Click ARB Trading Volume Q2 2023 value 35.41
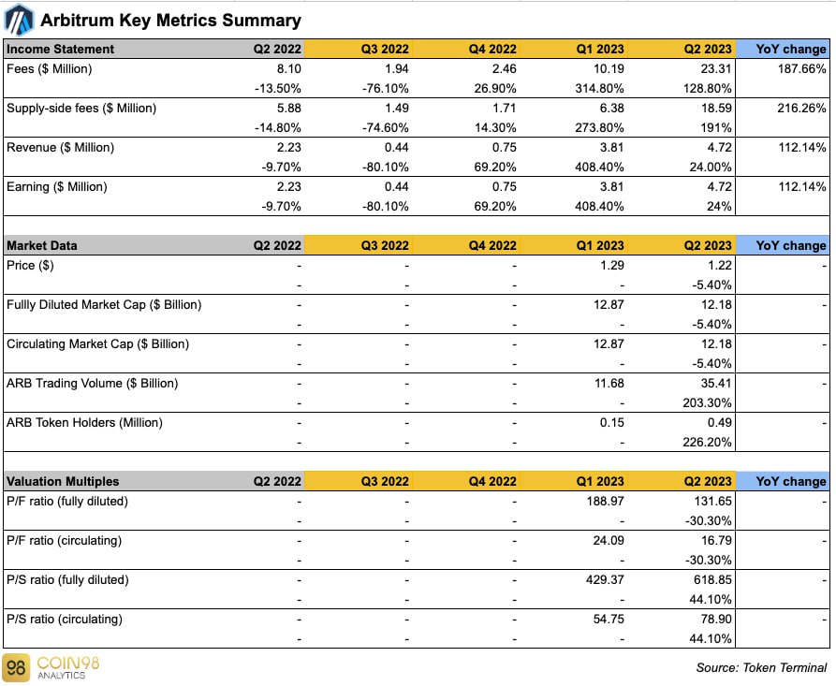 click(x=716, y=384)
